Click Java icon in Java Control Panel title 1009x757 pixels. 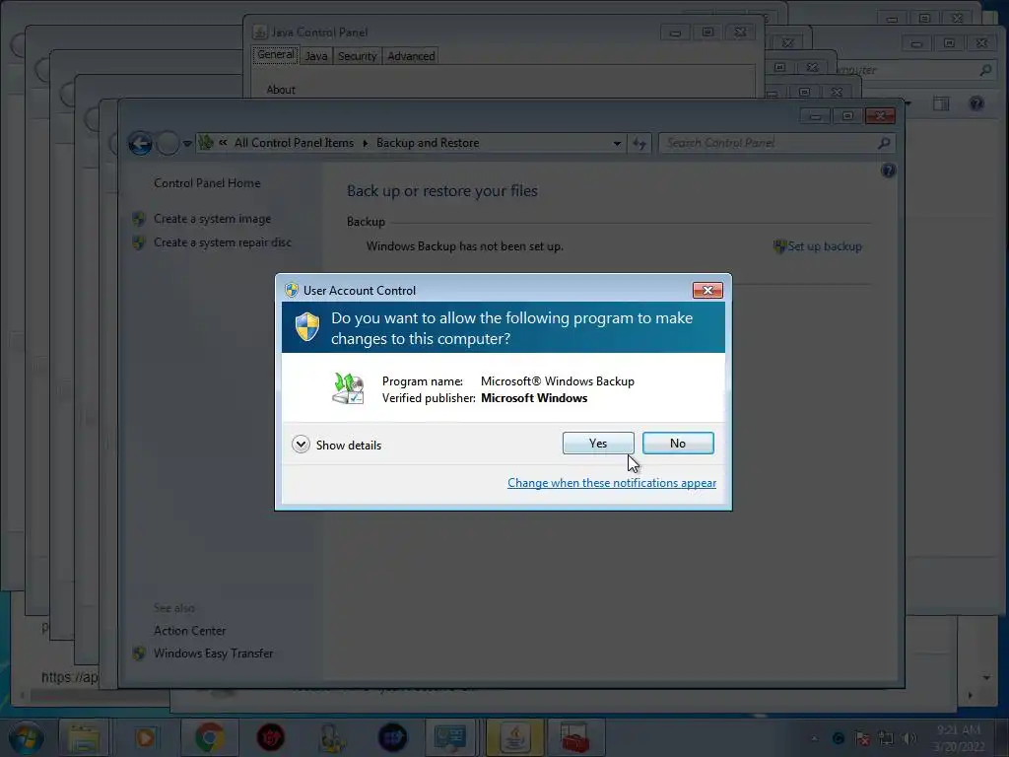260,32
